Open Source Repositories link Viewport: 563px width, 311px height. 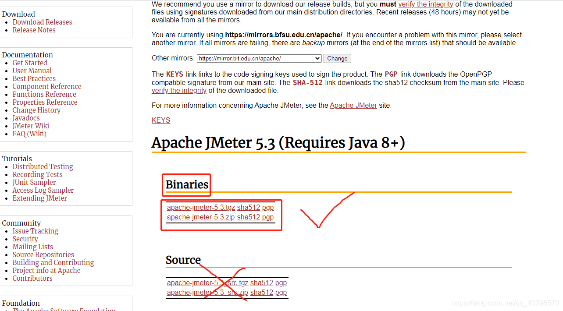click(x=43, y=254)
